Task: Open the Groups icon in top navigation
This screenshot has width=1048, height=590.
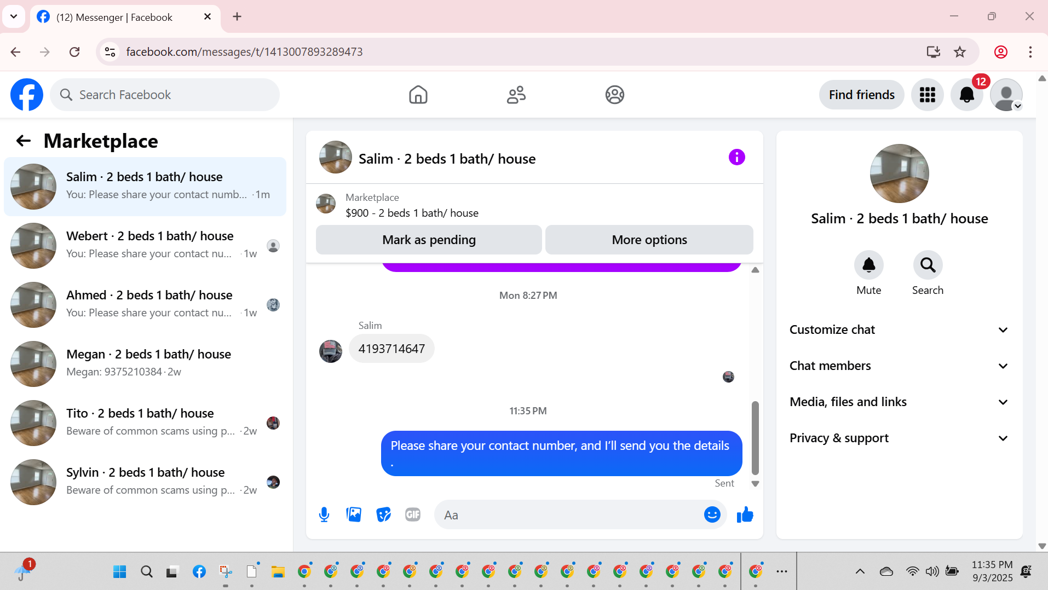Action: [x=614, y=95]
